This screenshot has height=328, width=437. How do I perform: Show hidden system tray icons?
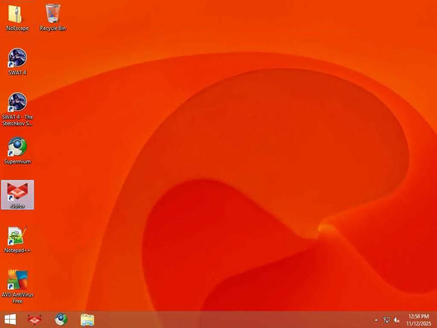pyautogui.click(x=376, y=319)
